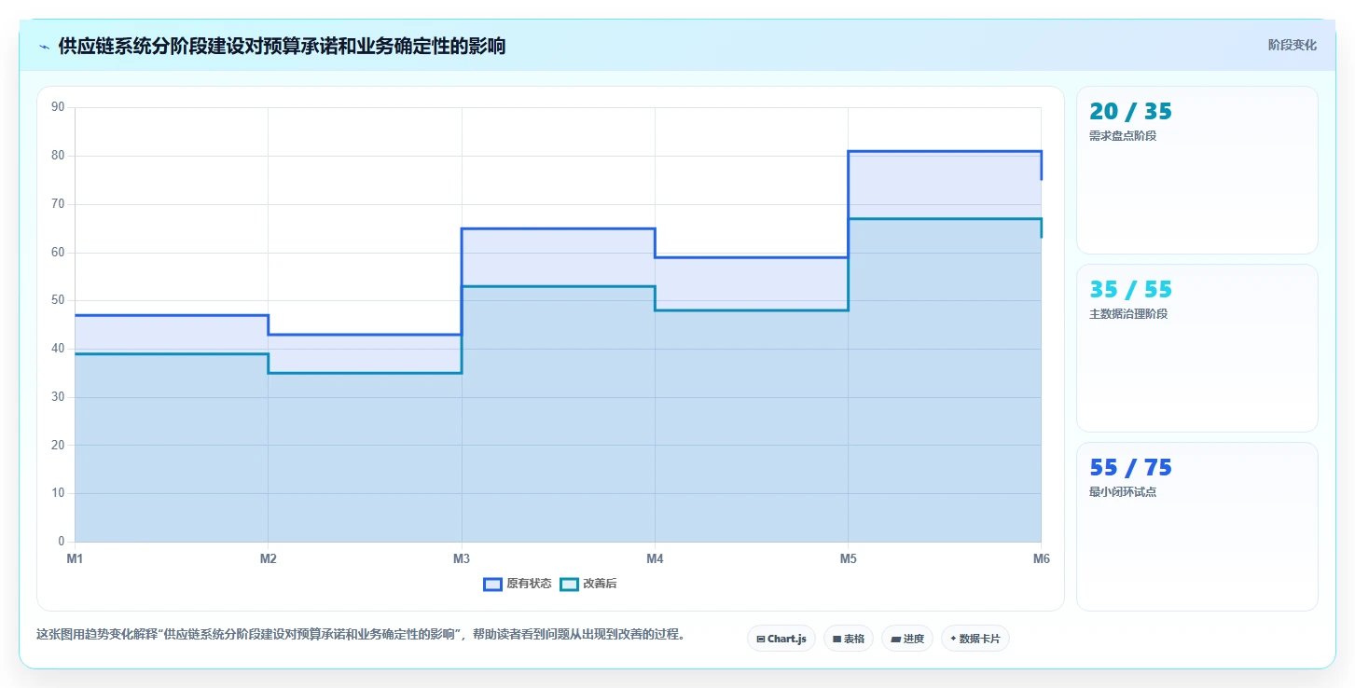Select the 数据卡片 tag
Screen dimensions: 1355x688
click(x=975, y=639)
